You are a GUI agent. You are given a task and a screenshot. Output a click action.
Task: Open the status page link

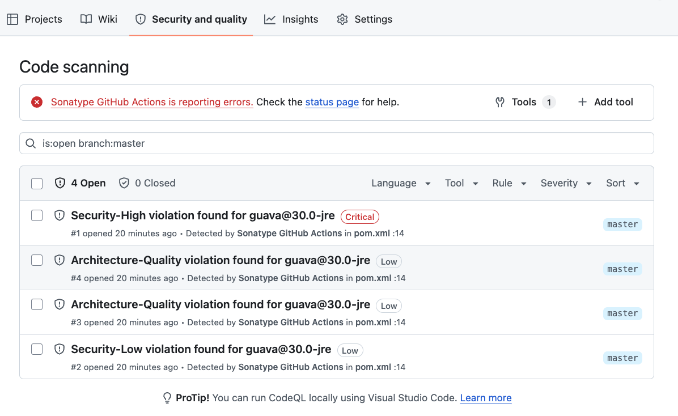point(332,102)
